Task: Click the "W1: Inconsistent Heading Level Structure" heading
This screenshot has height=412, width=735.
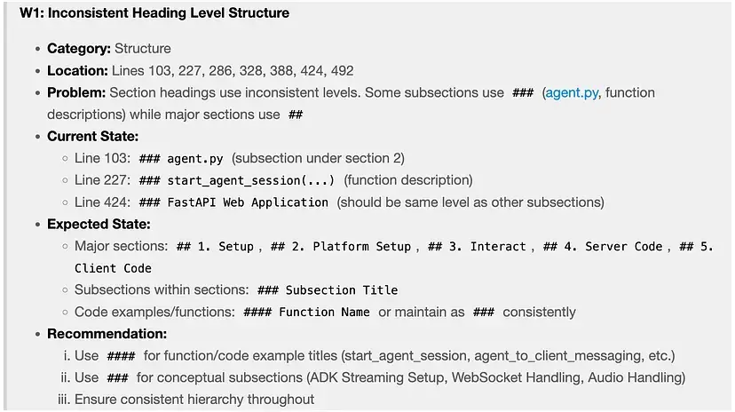Action: [x=154, y=13]
